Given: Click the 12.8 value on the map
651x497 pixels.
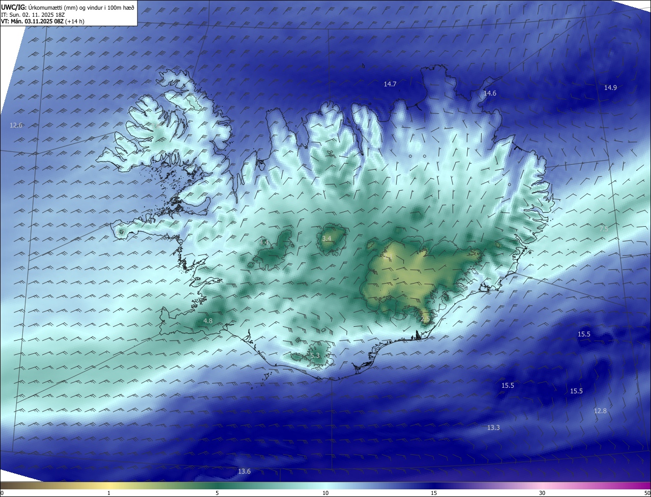Looking at the screenshot, I should (x=600, y=411).
